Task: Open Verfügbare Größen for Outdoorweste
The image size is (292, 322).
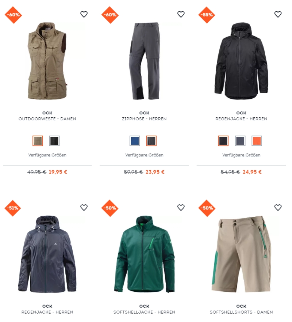Action: click(x=47, y=155)
